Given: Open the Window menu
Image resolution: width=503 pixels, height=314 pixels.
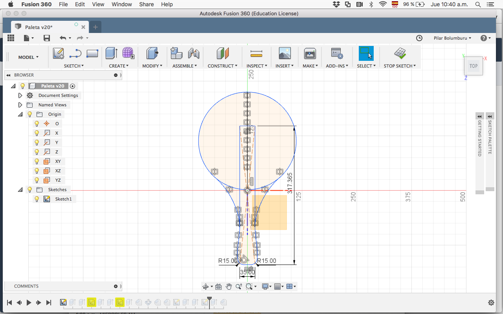Looking at the screenshot, I should pos(121,4).
